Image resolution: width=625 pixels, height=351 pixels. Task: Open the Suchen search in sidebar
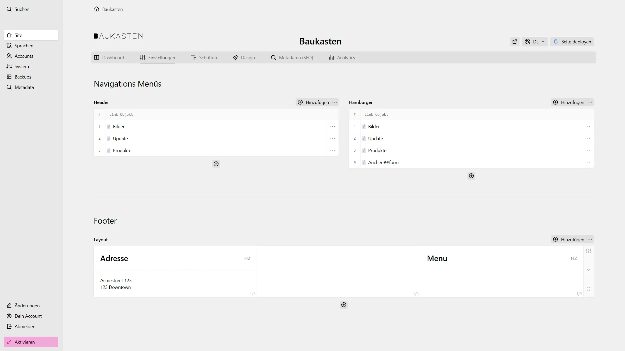(22, 9)
